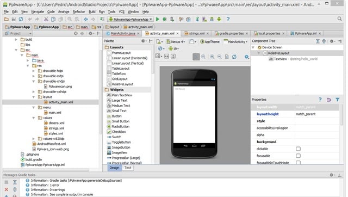Restore default property value arrow
The width and height of the screenshot is (348, 197).
point(328,100)
